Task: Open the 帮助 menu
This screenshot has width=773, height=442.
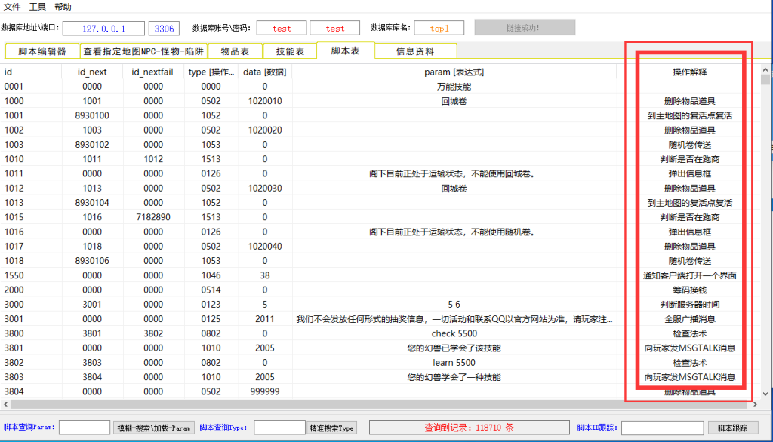Action: pos(63,6)
